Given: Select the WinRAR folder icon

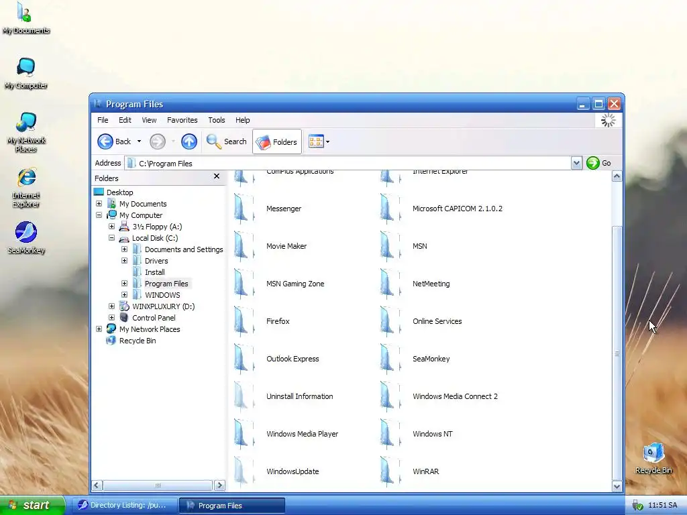Looking at the screenshot, I should click(x=390, y=471).
